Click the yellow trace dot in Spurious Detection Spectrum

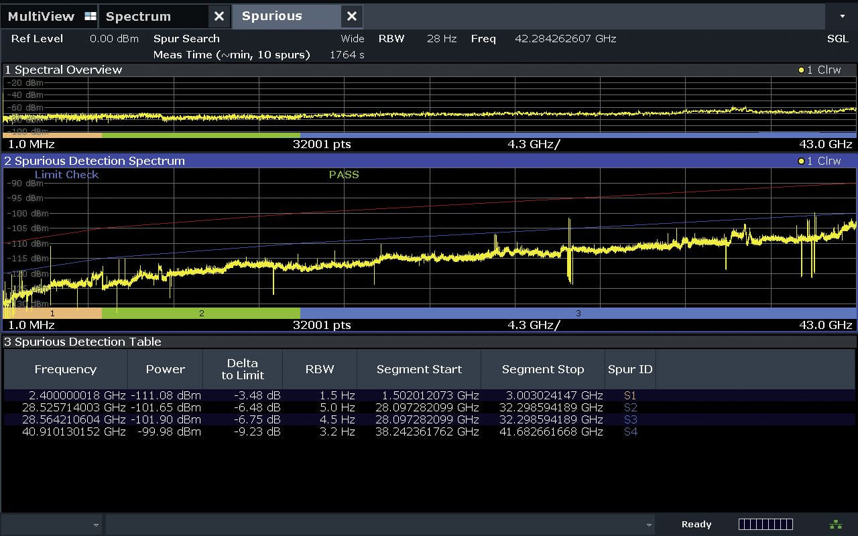tap(800, 161)
